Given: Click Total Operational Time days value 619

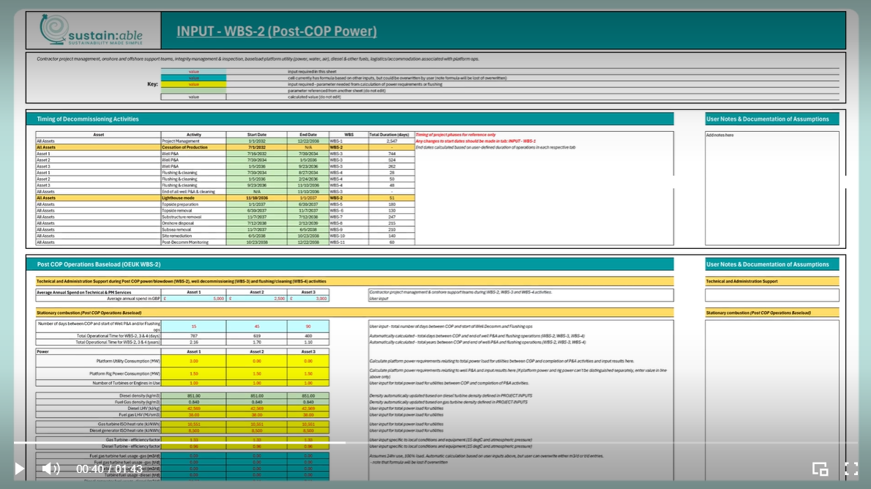Looking at the screenshot, I should point(257,335).
